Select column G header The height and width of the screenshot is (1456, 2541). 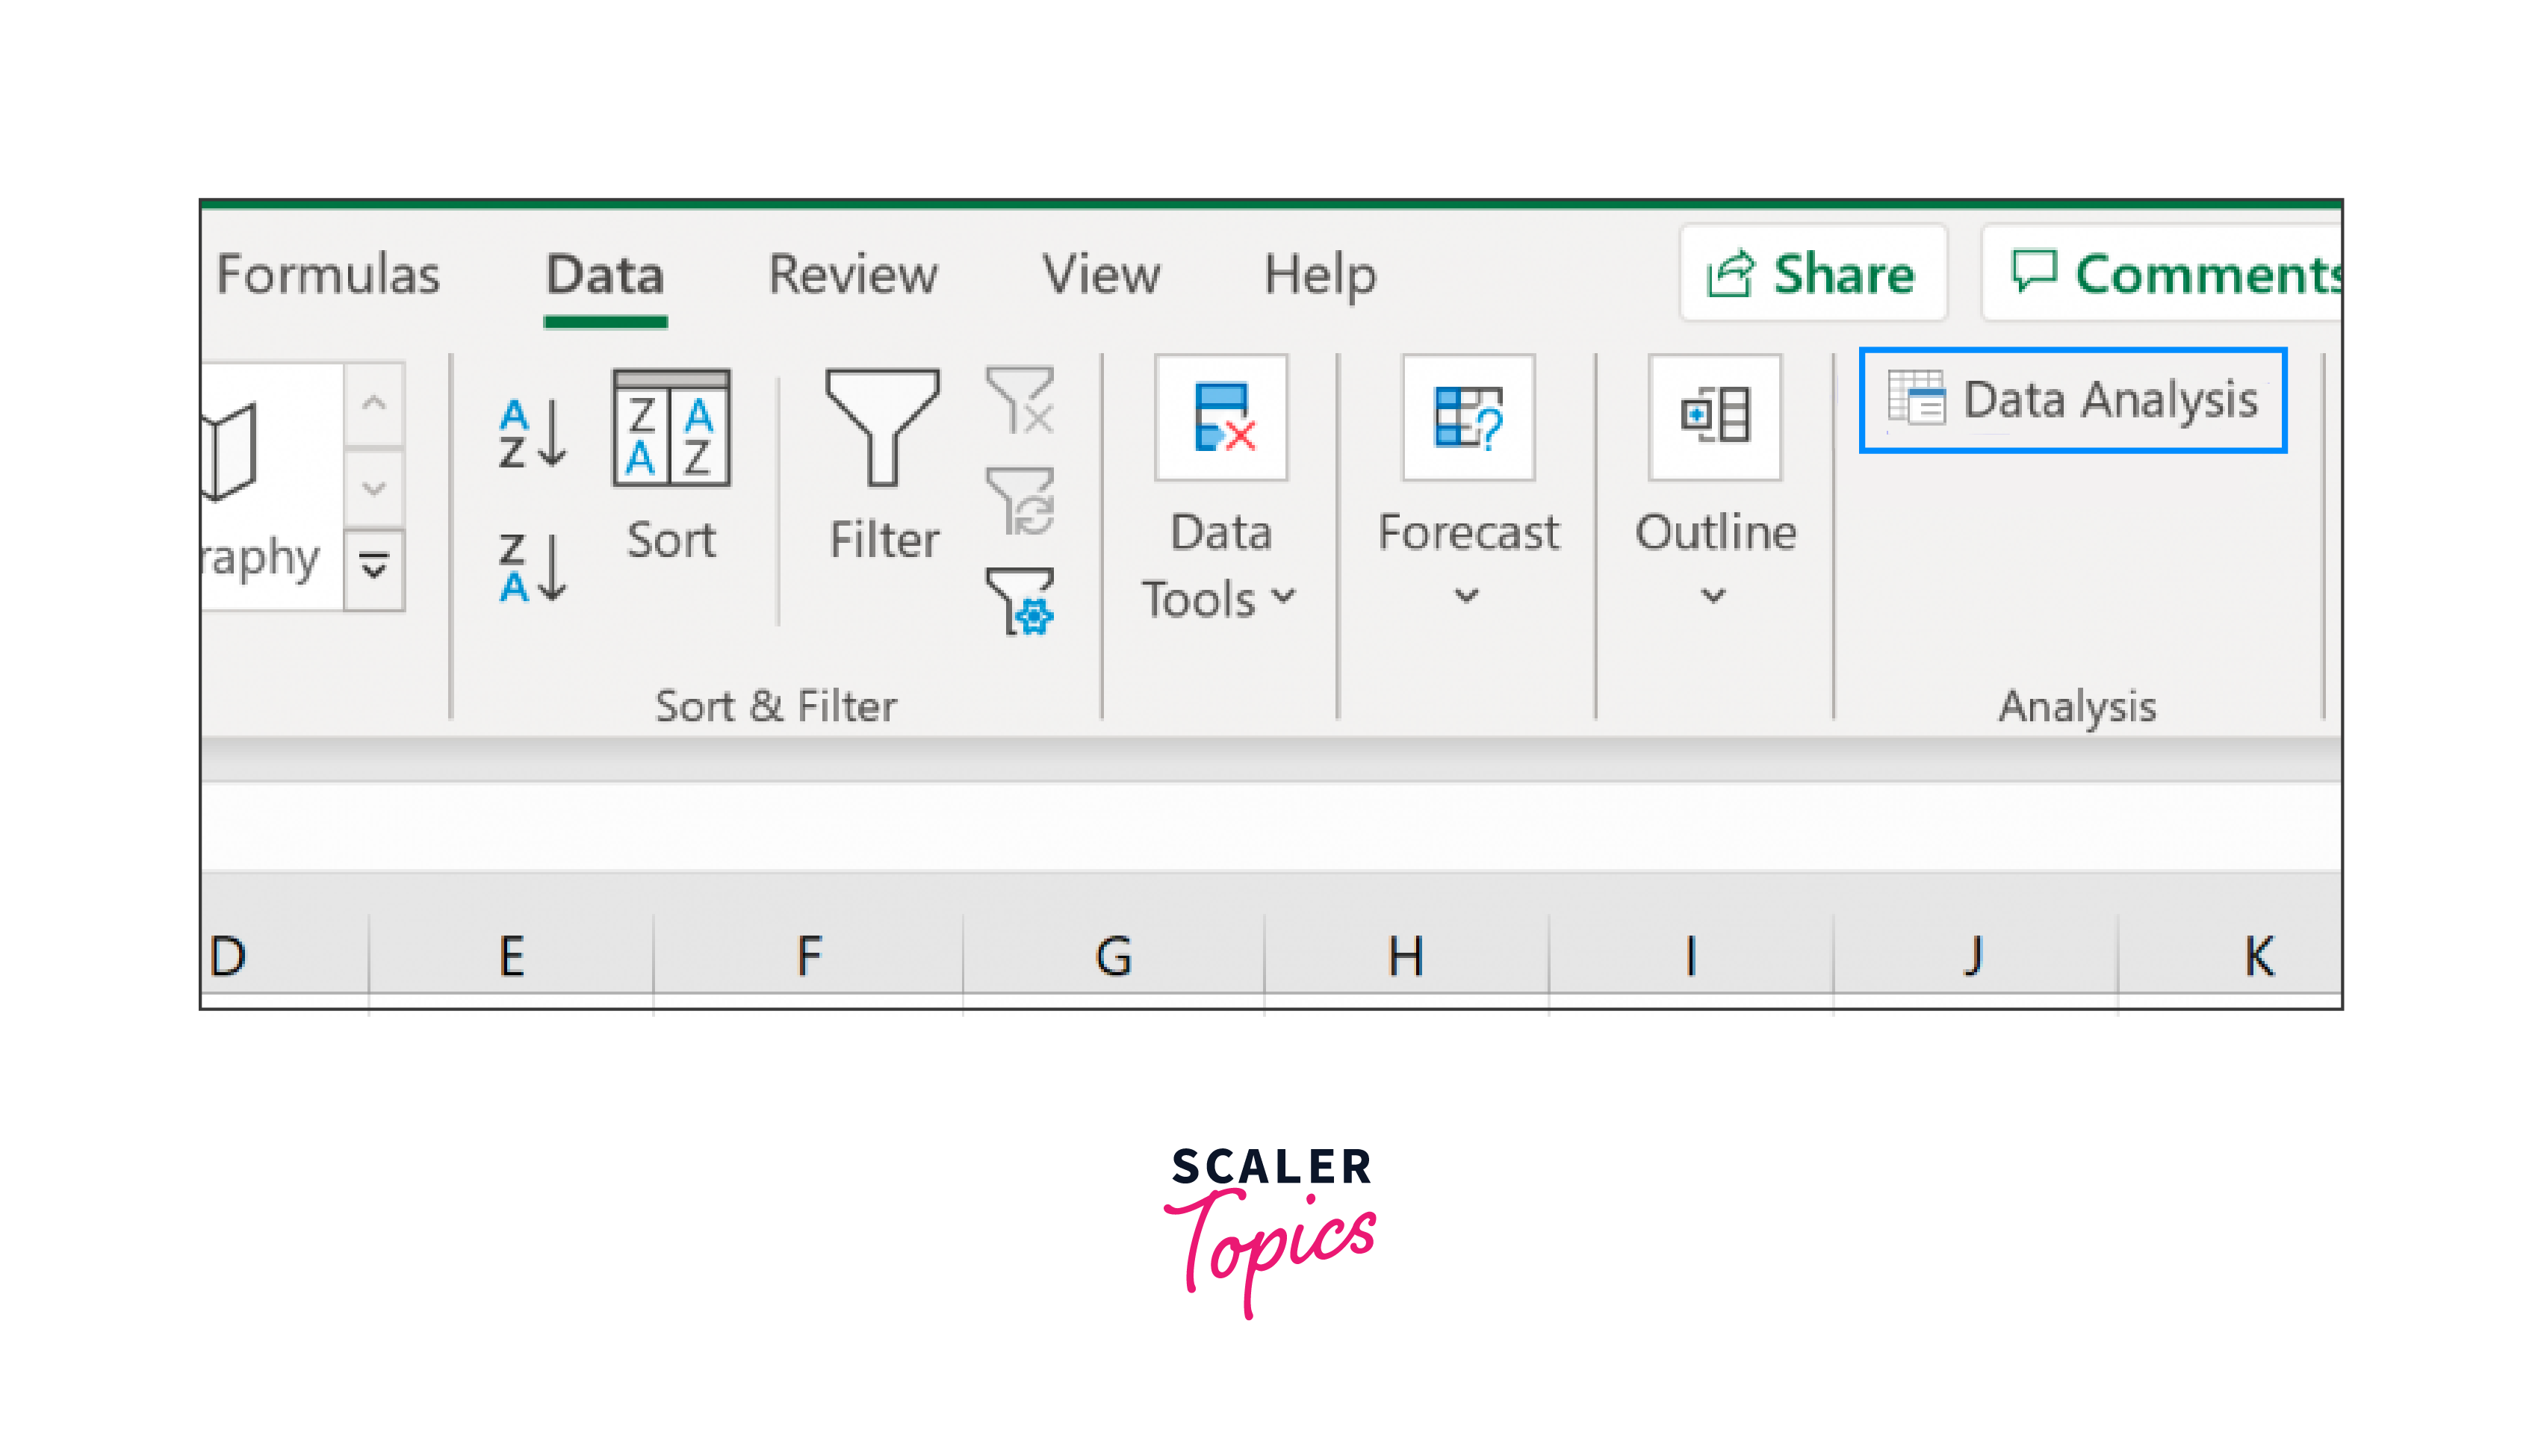pyautogui.click(x=1113, y=955)
